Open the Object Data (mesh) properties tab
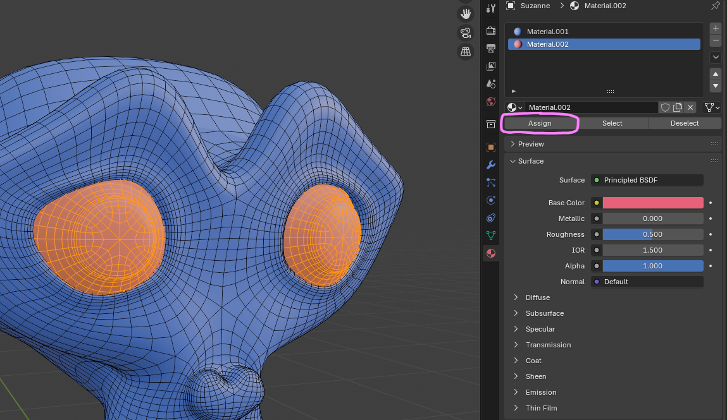The height and width of the screenshot is (420, 727). pos(491,236)
